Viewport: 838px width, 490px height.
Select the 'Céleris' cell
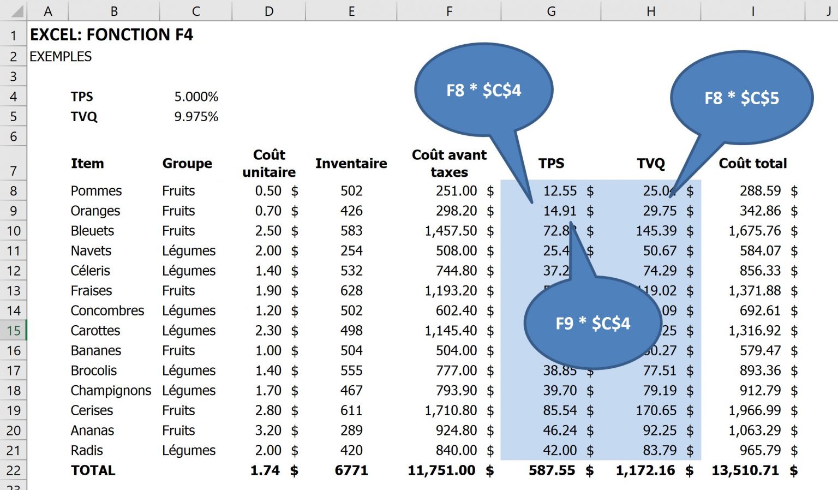[114, 271]
